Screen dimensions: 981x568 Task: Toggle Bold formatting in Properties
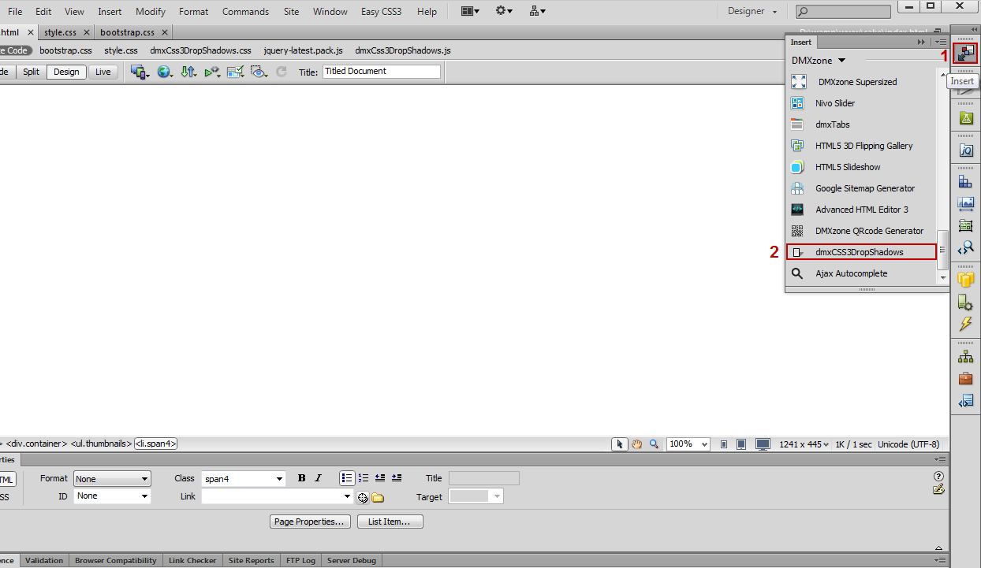[301, 478]
